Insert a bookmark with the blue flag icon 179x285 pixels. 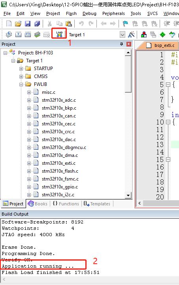(x=125, y=23)
